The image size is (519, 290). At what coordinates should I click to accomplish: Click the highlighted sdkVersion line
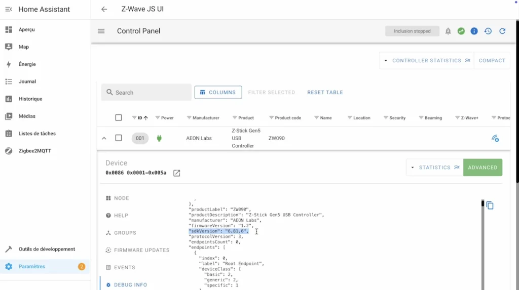click(x=218, y=231)
